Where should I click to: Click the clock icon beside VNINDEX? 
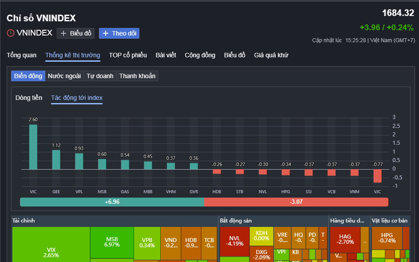10,33
